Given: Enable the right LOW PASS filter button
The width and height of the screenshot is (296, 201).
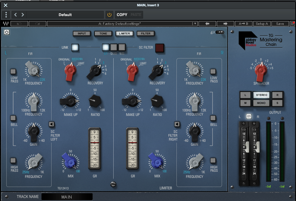Looking at the screenshot, I should coord(213,71).
